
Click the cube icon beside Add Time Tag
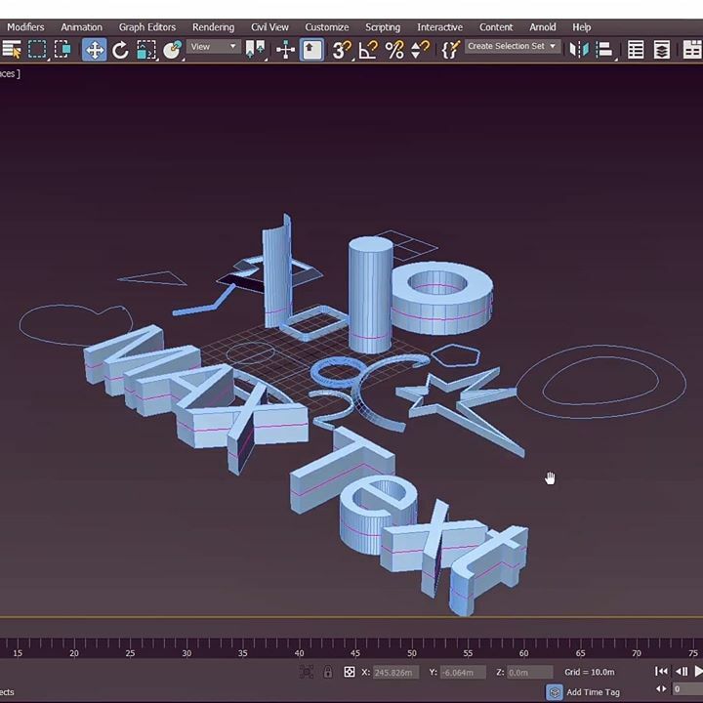(555, 692)
